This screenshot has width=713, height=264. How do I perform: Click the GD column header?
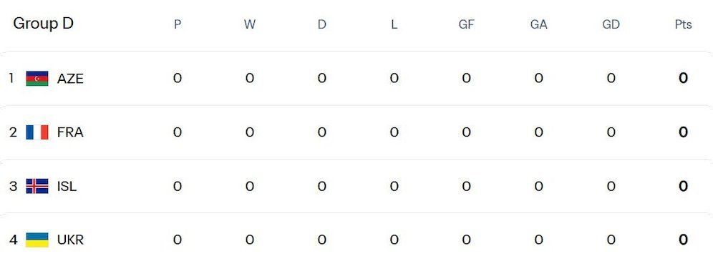(611, 24)
